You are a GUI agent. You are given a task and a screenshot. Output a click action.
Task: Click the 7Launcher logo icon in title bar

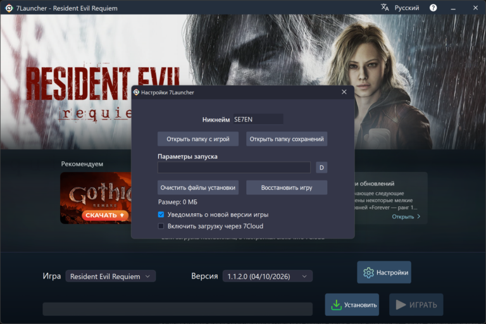pyautogui.click(x=9, y=8)
